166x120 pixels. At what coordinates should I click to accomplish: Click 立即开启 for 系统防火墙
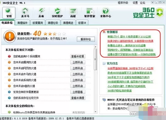click(x=78, y=80)
